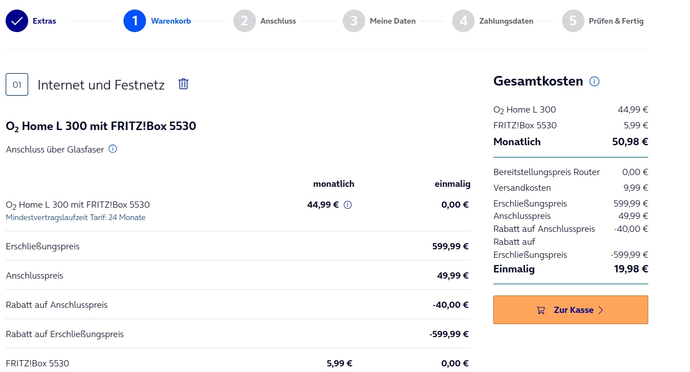This screenshot has width=690, height=372.
Task: Click the 01 item number box
Action: [x=17, y=85]
